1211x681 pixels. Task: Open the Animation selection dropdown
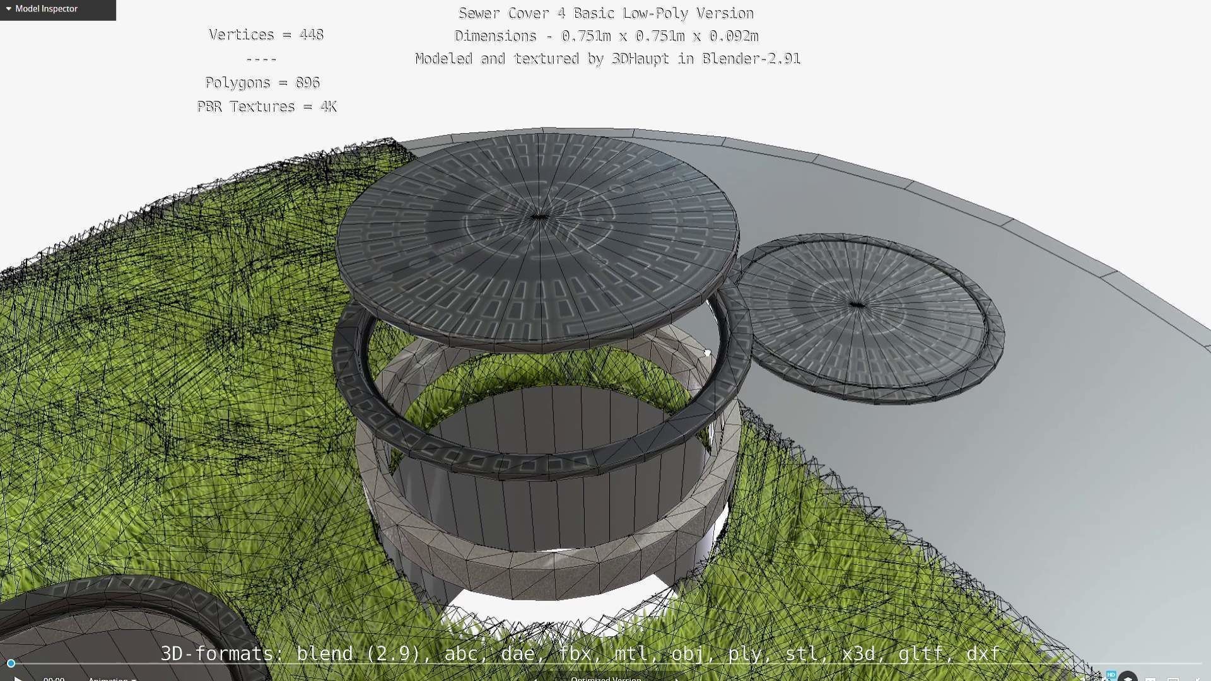click(112, 678)
